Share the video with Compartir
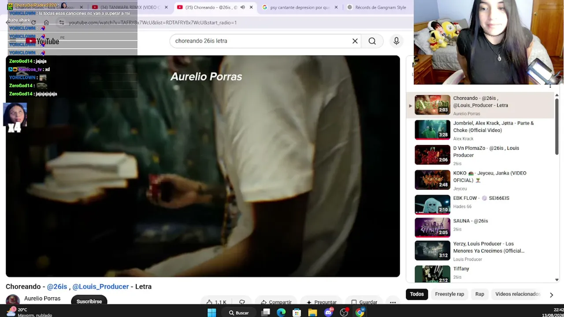 pos(276,302)
